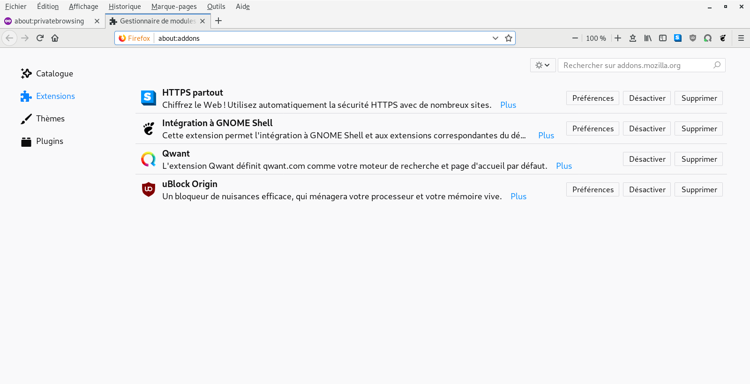The height and width of the screenshot is (384, 750).
Task: Click the uBlock Origin toolbar icon
Action: 693,38
